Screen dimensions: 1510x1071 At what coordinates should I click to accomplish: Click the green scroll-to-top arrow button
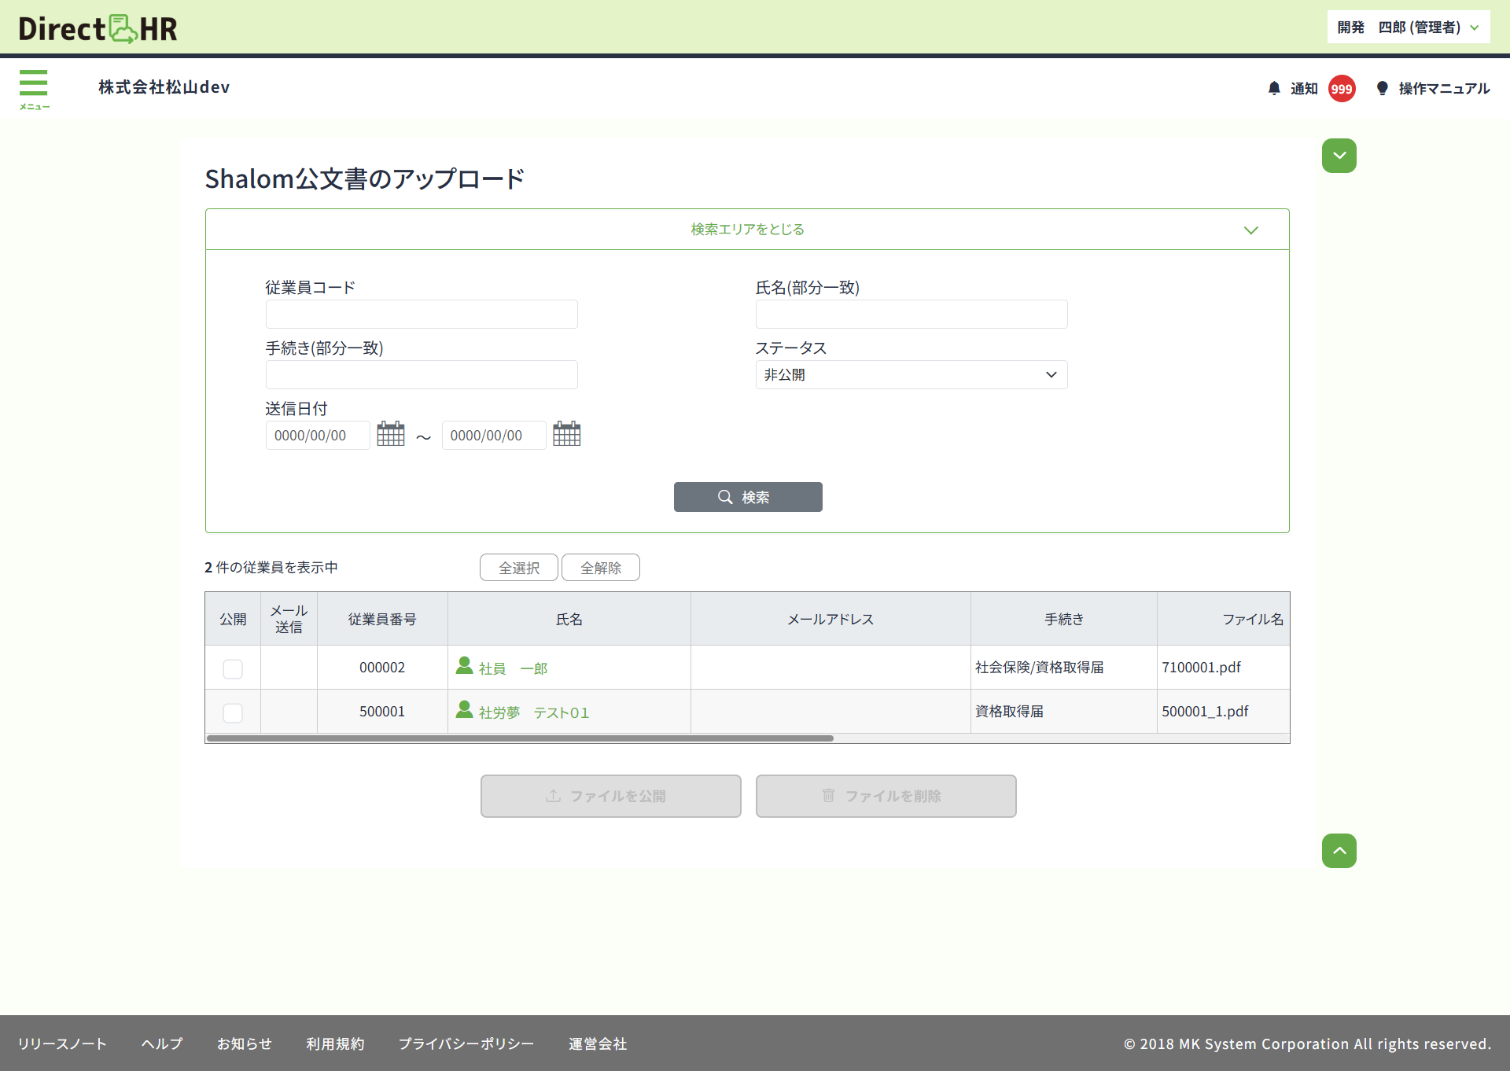point(1339,851)
